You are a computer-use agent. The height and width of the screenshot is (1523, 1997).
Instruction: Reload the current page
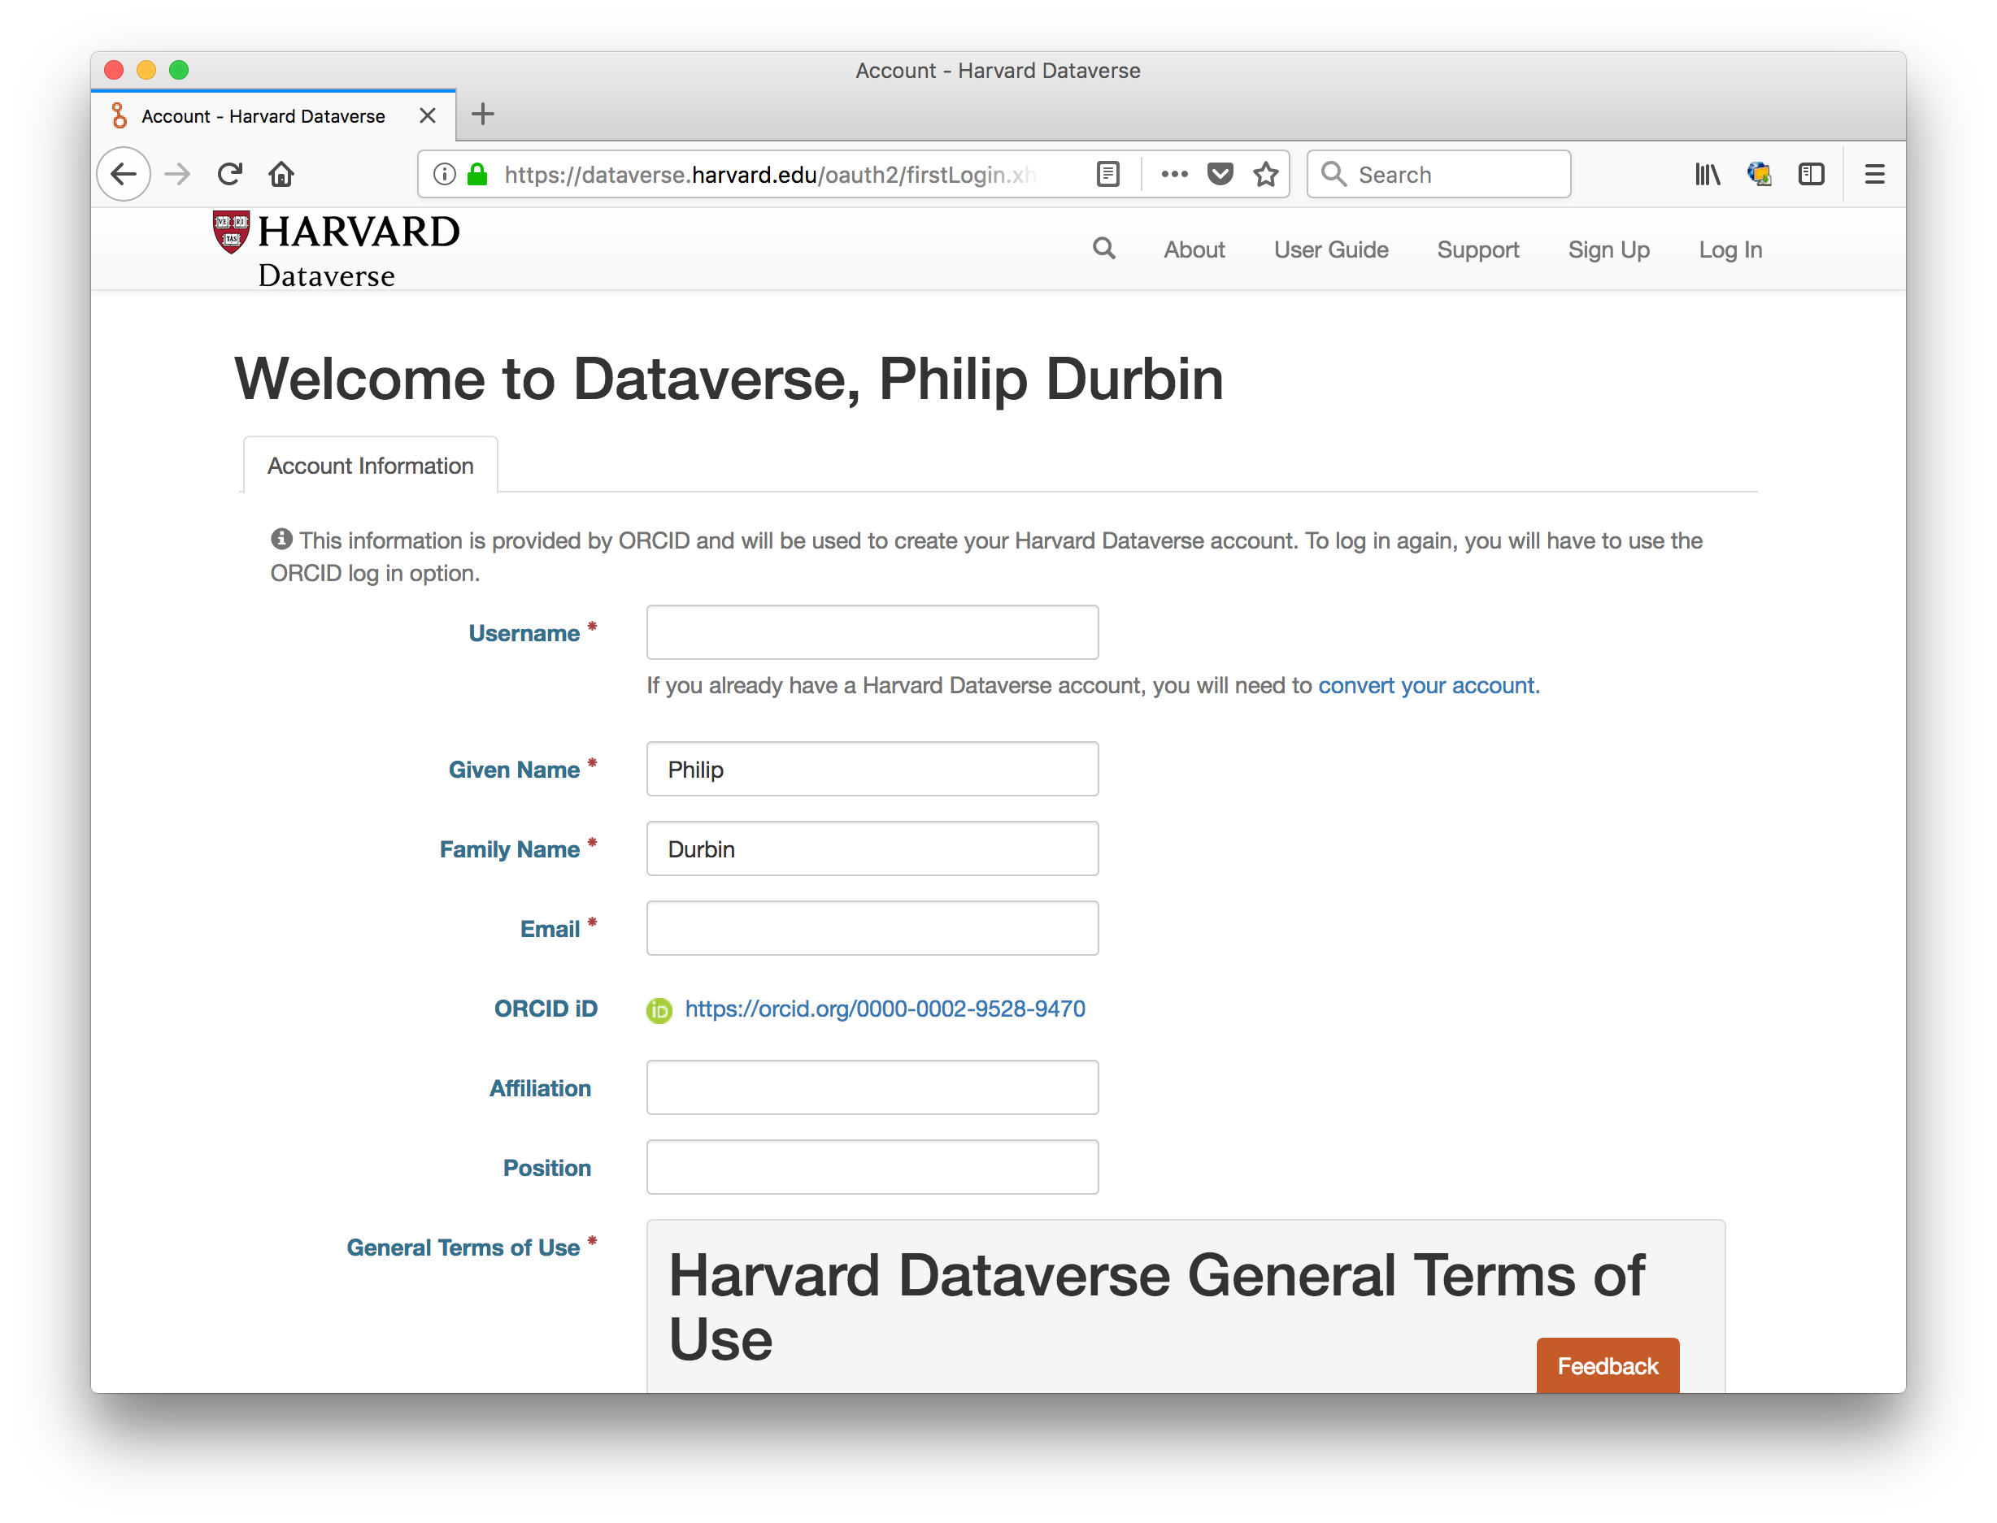pyautogui.click(x=229, y=174)
